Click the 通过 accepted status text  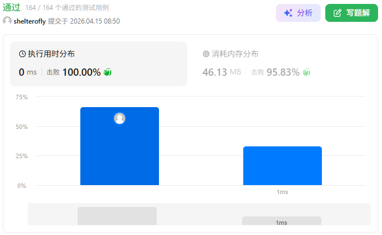pyautogui.click(x=11, y=8)
